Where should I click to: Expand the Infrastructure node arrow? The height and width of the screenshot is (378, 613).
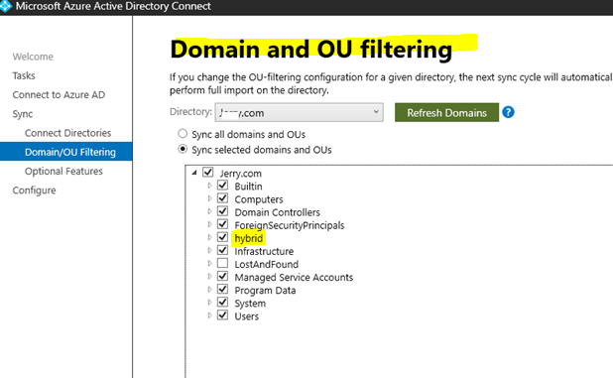click(209, 250)
